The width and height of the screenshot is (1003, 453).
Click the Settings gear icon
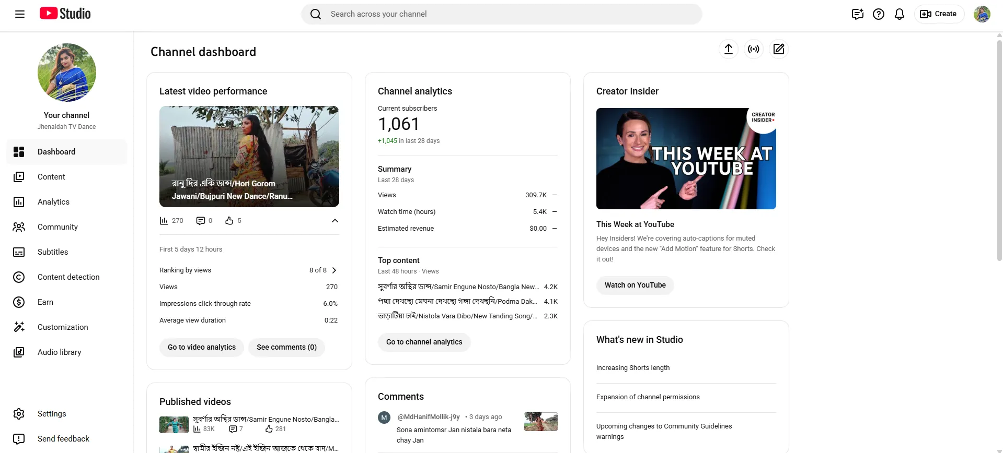point(19,414)
